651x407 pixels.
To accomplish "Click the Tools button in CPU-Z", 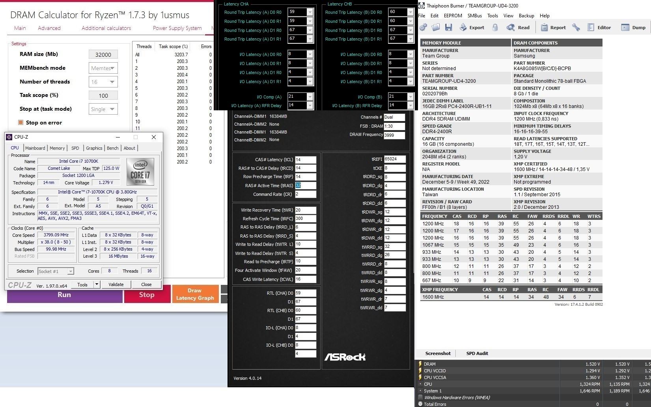I will point(82,284).
